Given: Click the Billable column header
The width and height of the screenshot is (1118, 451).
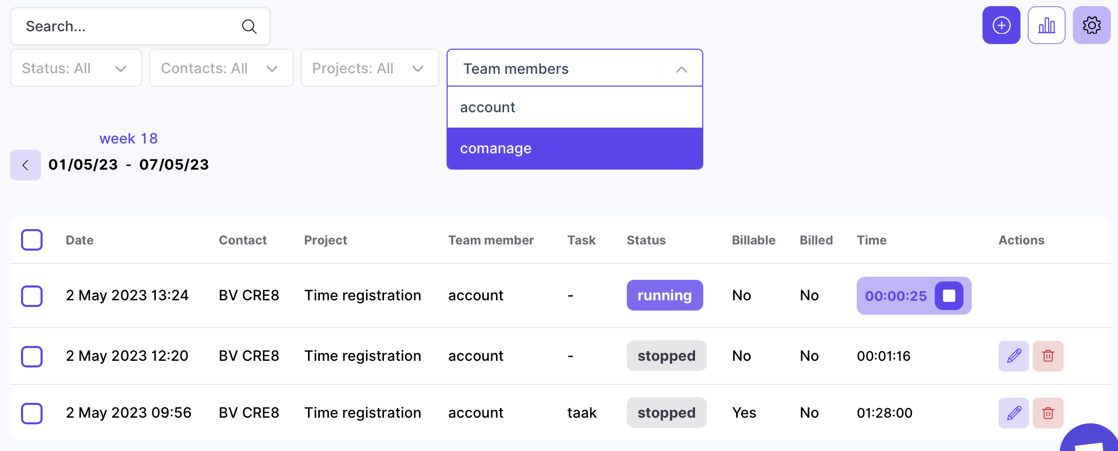Looking at the screenshot, I should tap(754, 240).
